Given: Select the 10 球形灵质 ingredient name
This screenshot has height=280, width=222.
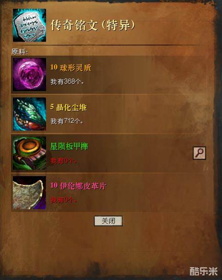Looking at the screenshot, I should 71,68.
